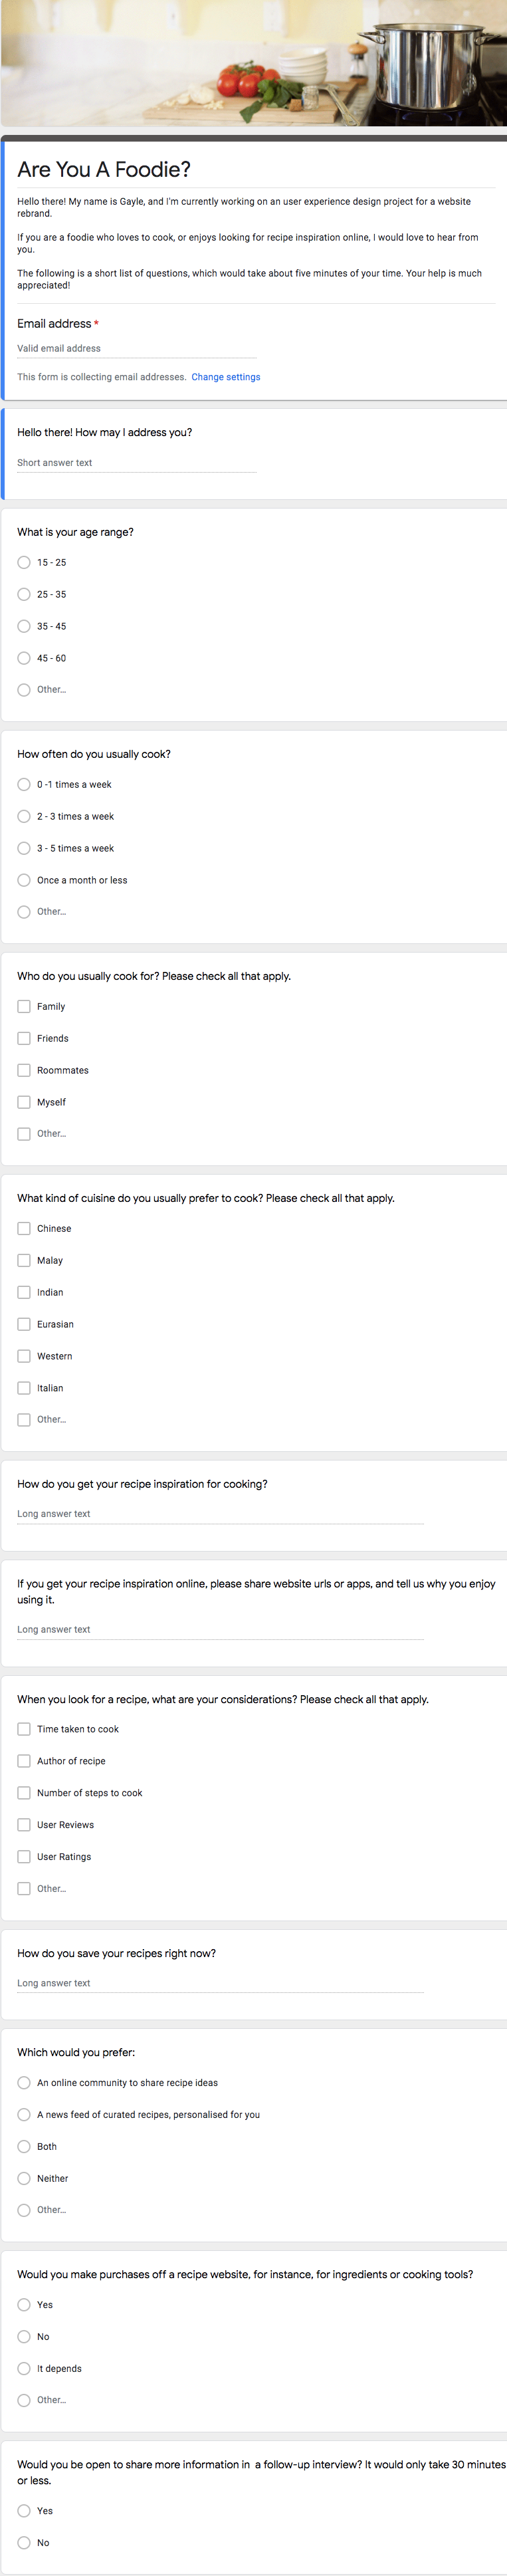Click the Change settings link
The height and width of the screenshot is (2576, 507).
(226, 377)
